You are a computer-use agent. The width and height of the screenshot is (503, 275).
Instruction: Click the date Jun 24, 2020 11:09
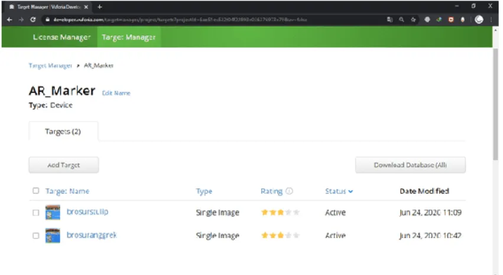point(430,212)
